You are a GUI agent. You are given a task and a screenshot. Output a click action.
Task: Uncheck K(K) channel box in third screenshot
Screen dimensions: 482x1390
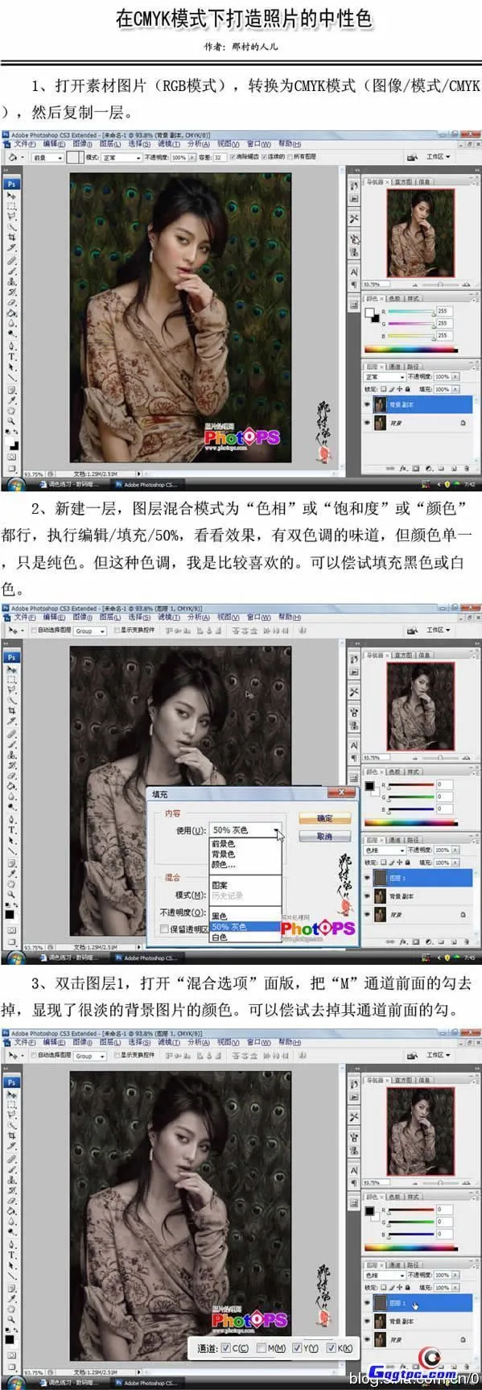(x=332, y=1347)
